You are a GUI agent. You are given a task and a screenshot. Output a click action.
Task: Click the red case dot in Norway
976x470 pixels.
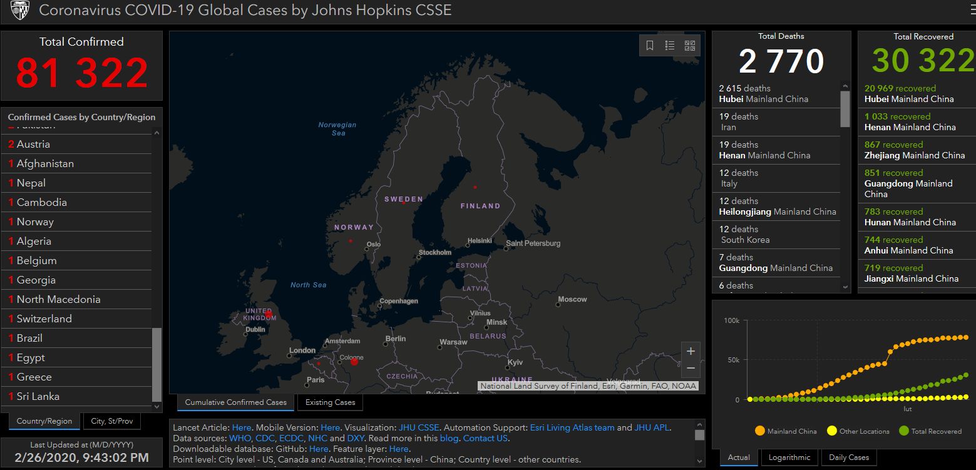[350, 241]
